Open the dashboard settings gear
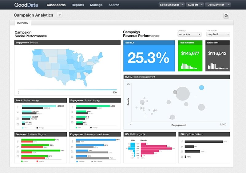246x173 pixels. [226, 16]
